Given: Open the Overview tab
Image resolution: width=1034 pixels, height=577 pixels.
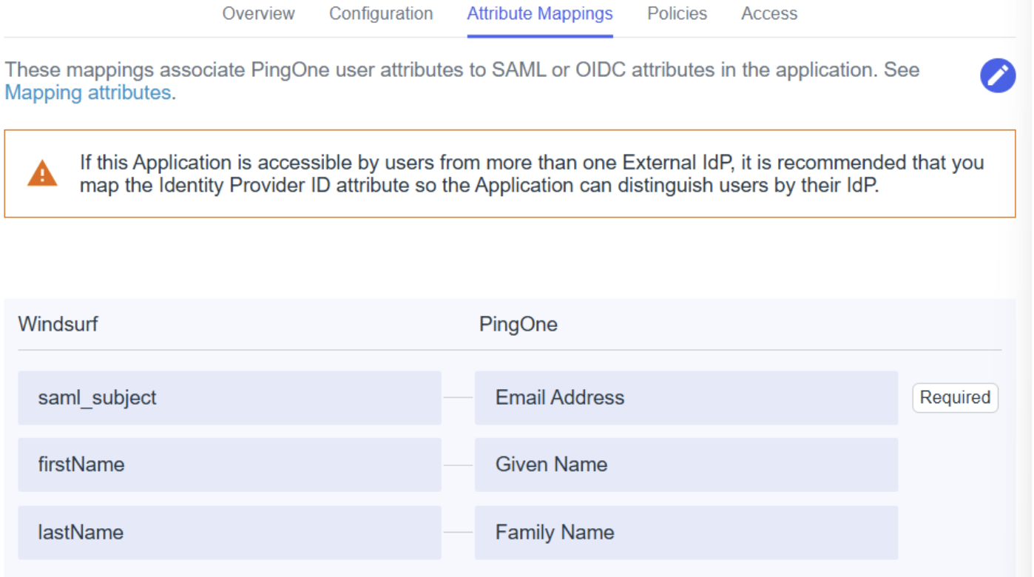Looking at the screenshot, I should pyautogui.click(x=259, y=14).
